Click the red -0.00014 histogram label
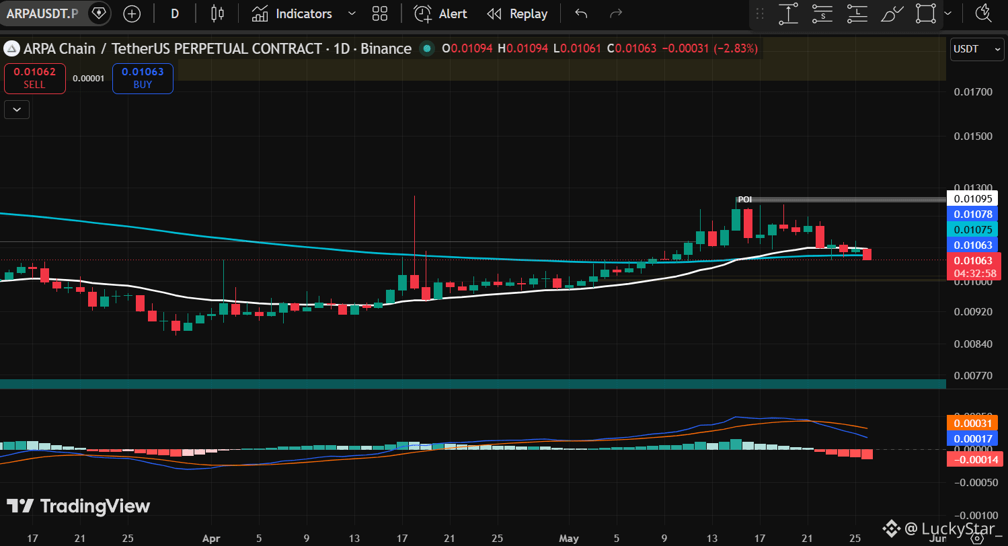Screen dimensions: 1008x546 coord(974,459)
